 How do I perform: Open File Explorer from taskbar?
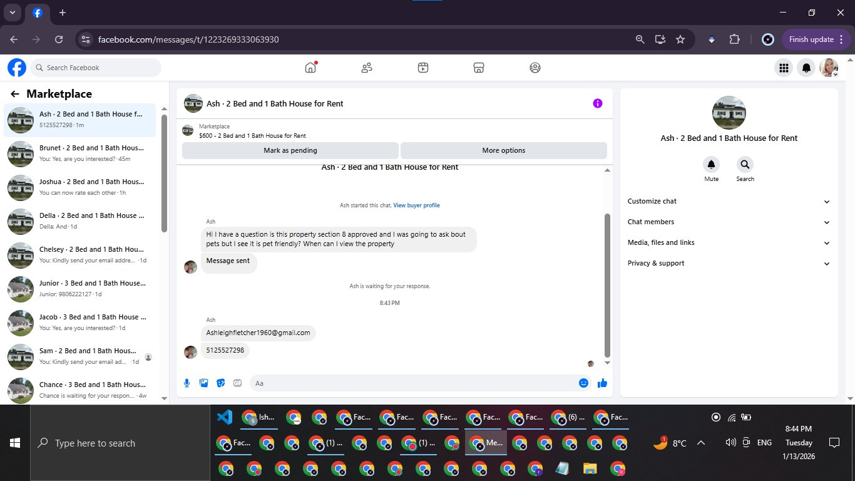coord(589,468)
